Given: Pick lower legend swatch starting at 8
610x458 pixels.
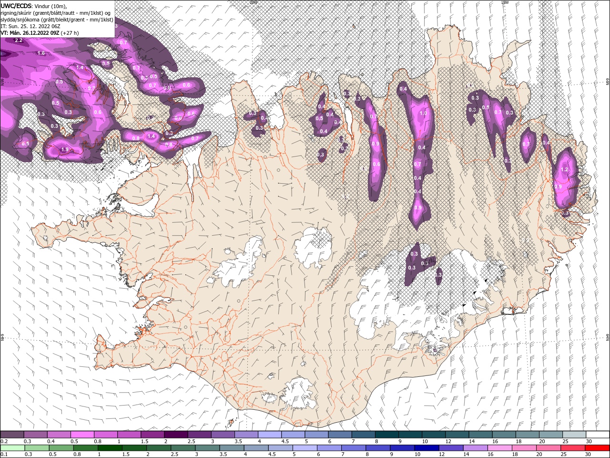Looking at the screenshot, I should point(377,448).
